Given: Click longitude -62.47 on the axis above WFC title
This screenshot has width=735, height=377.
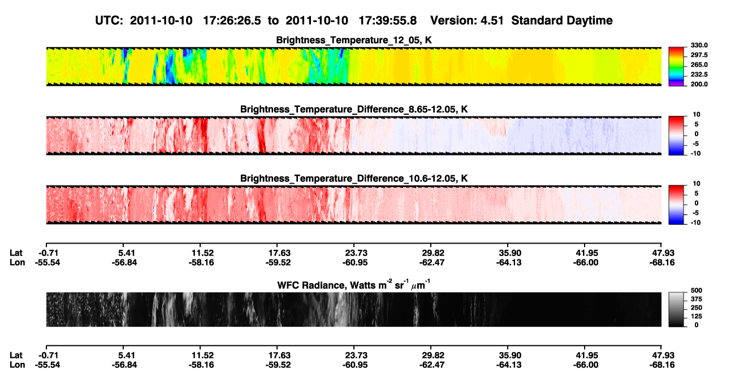Looking at the screenshot, I should coord(431,262).
